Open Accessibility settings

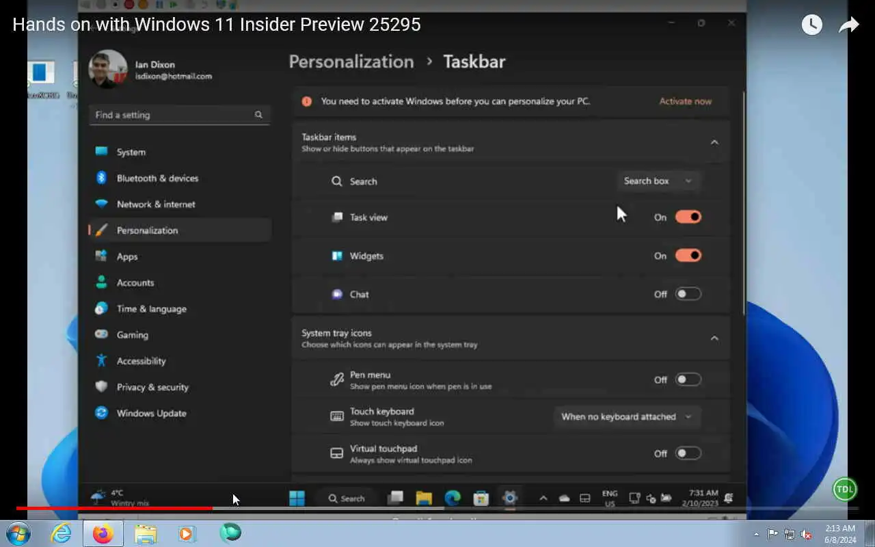180,360
